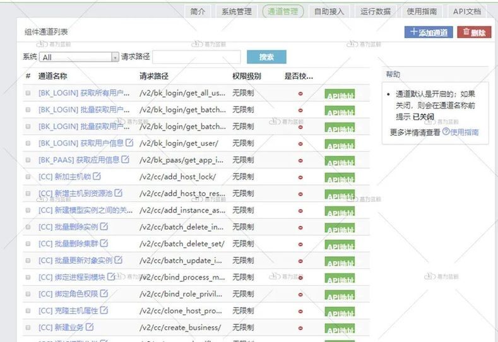498x342 pixels.
Task: Click edit icon beside 批量删除实例
Action: click(x=104, y=227)
